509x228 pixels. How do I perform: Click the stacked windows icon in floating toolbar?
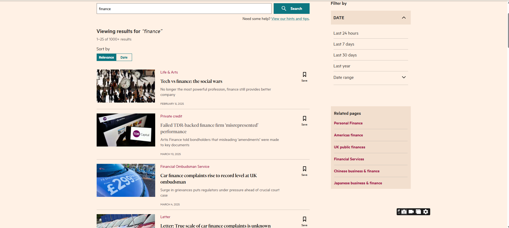tap(418, 212)
